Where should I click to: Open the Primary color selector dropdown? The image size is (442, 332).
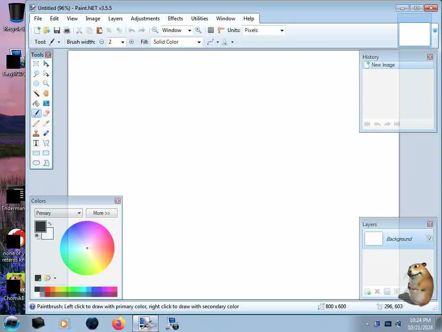point(59,213)
